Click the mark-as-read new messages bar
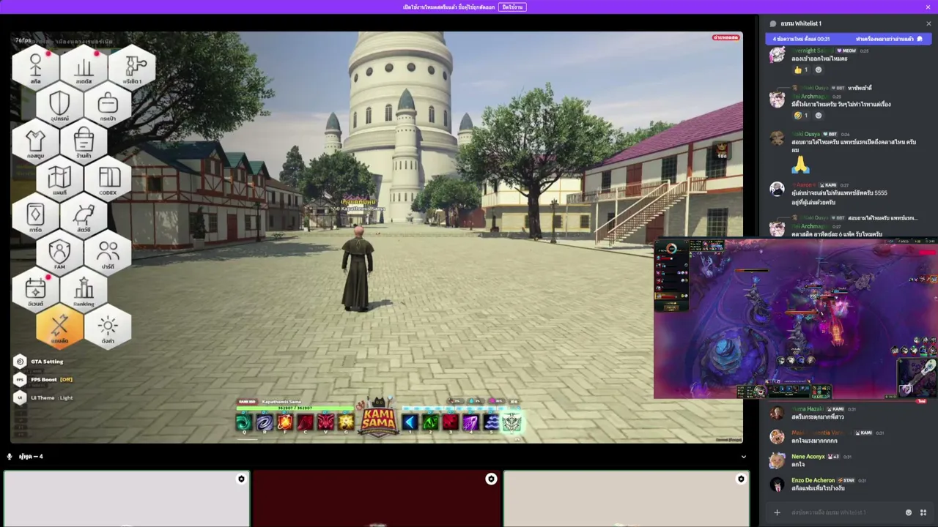938x527 pixels. (849, 39)
